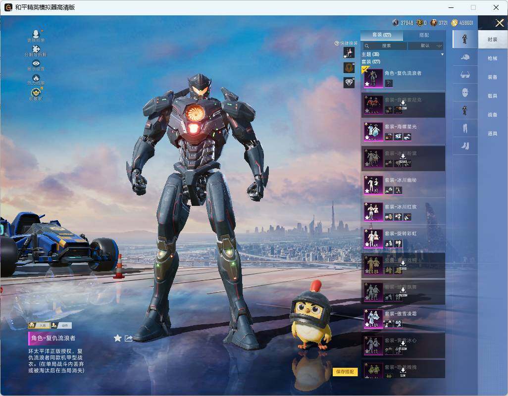Viewport: 508px width, 396px height.
Task: Open the 枪械 firearms menu
Action: click(x=493, y=58)
